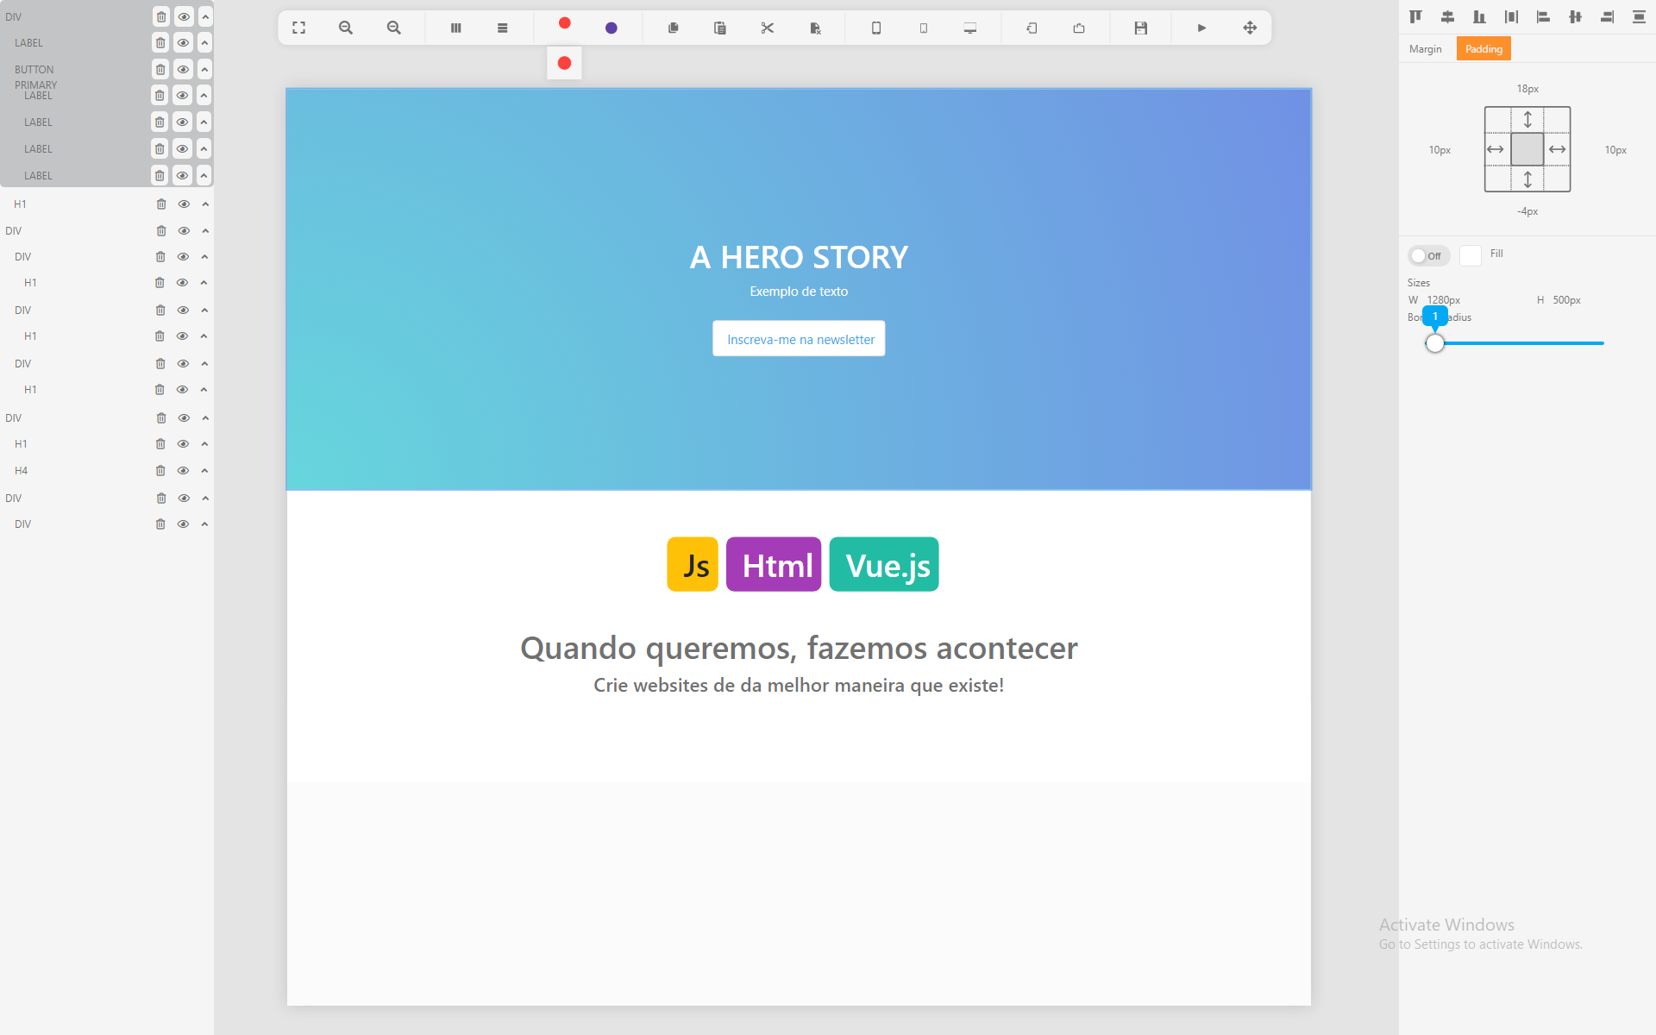Click the fullscreen icon in toolbar
Image resolution: width=1656 pixels, height=1035 pixels.
pos(298,28)
